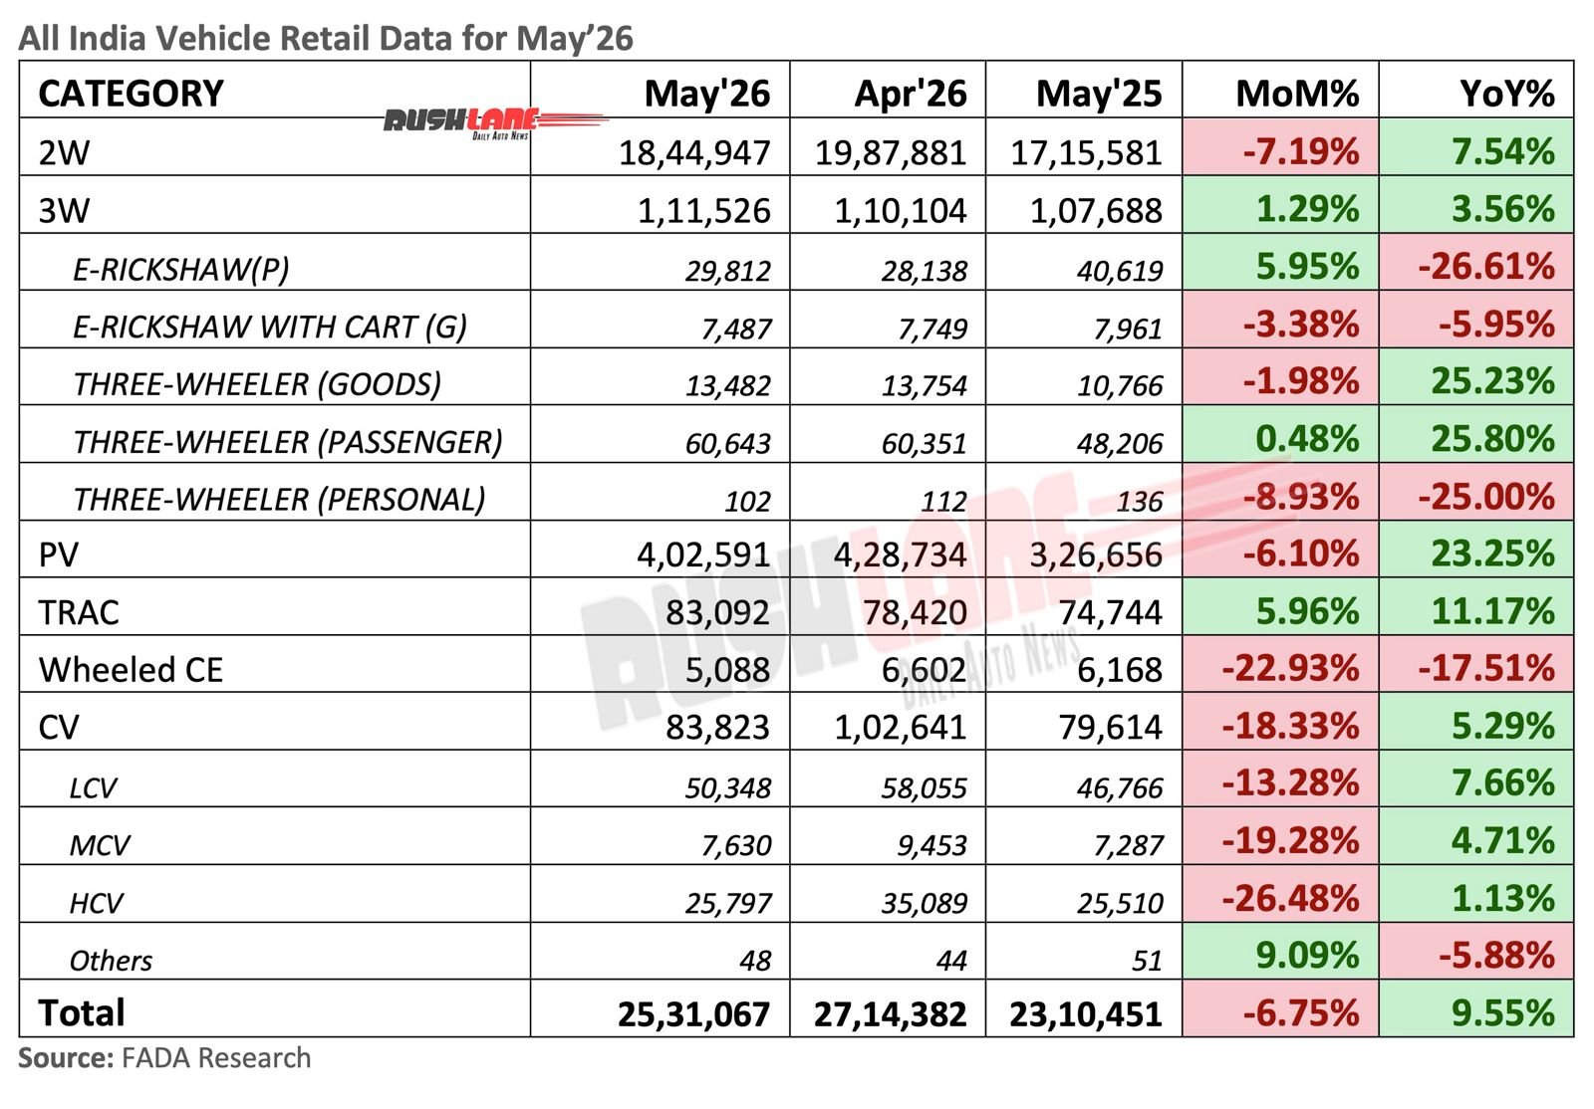Click the HCV Apr'26 value 35,089
This screenshot has height=1109, width=1594.
924,904
